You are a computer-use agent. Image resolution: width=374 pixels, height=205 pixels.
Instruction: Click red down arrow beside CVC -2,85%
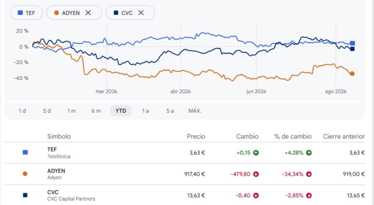309,196
